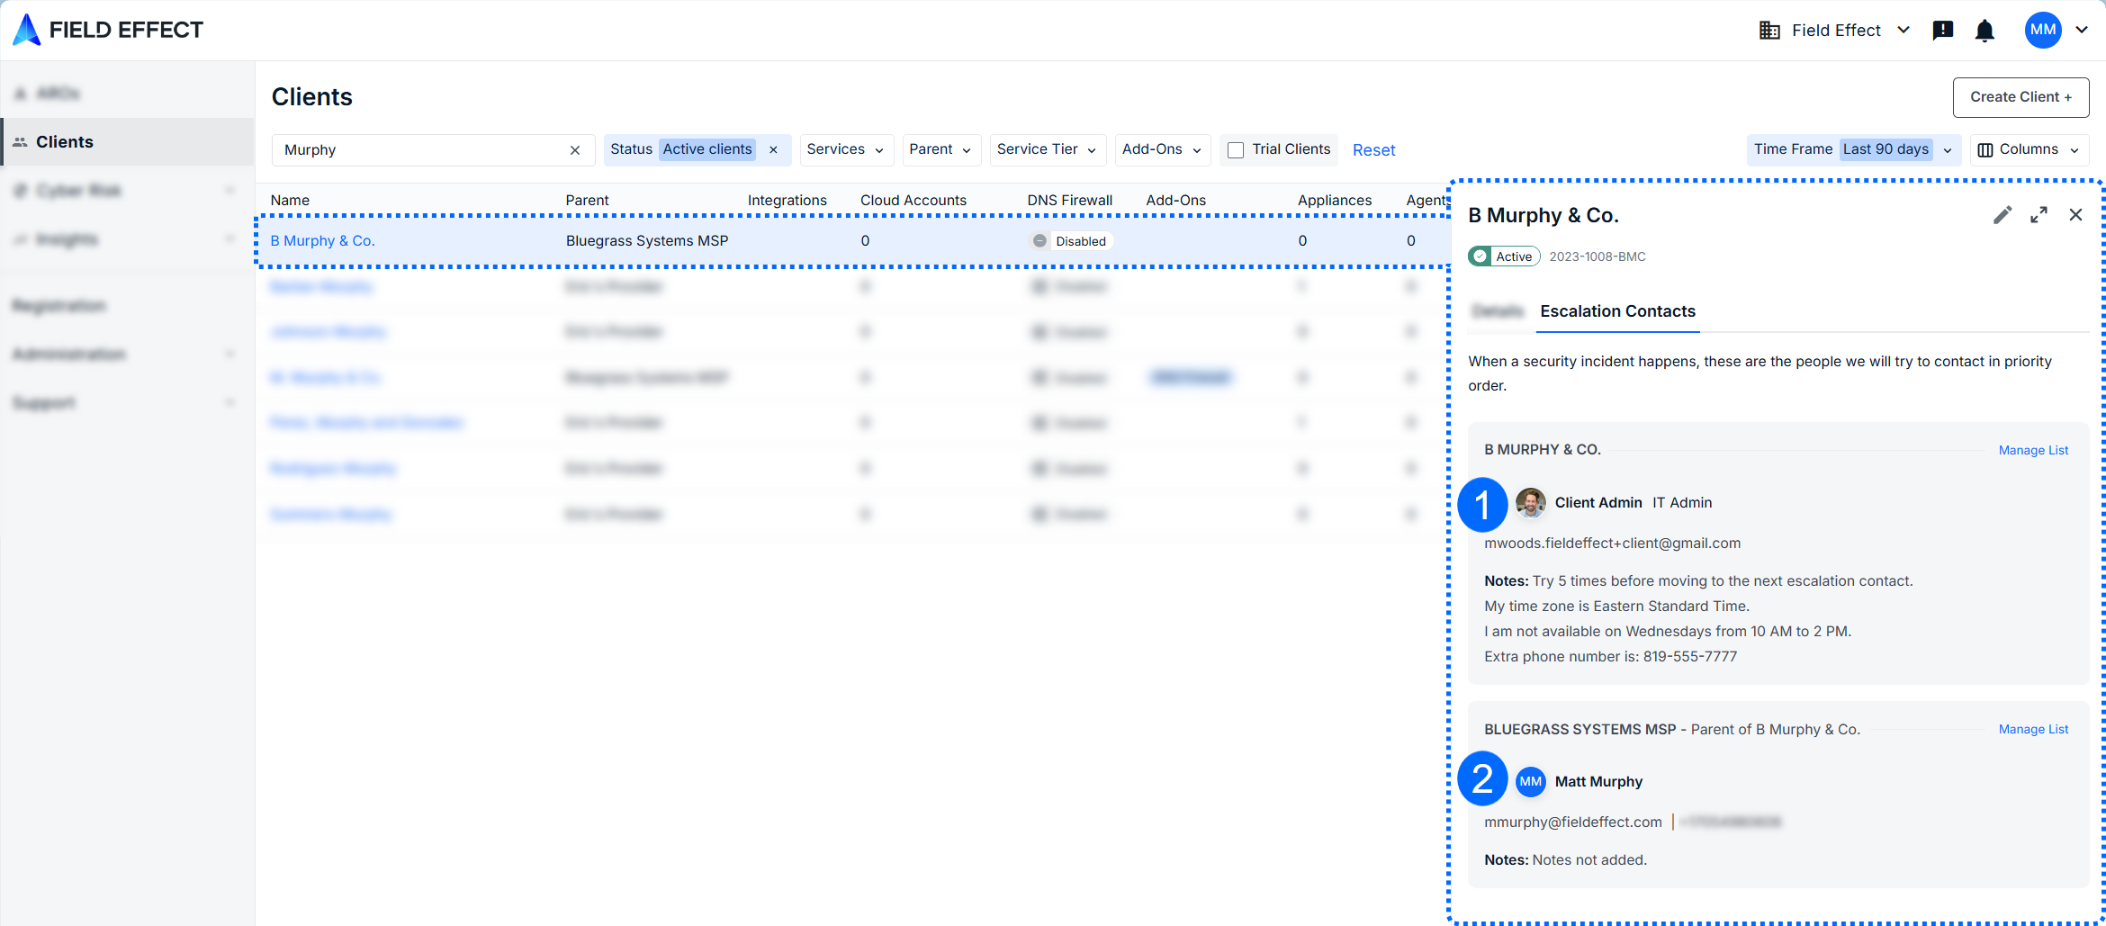The width and height of the screenshot is (2106, 926).
Task: Expand the Service Tier filter dropdown
Action: pyautogui.click(x=1047, y=149)
